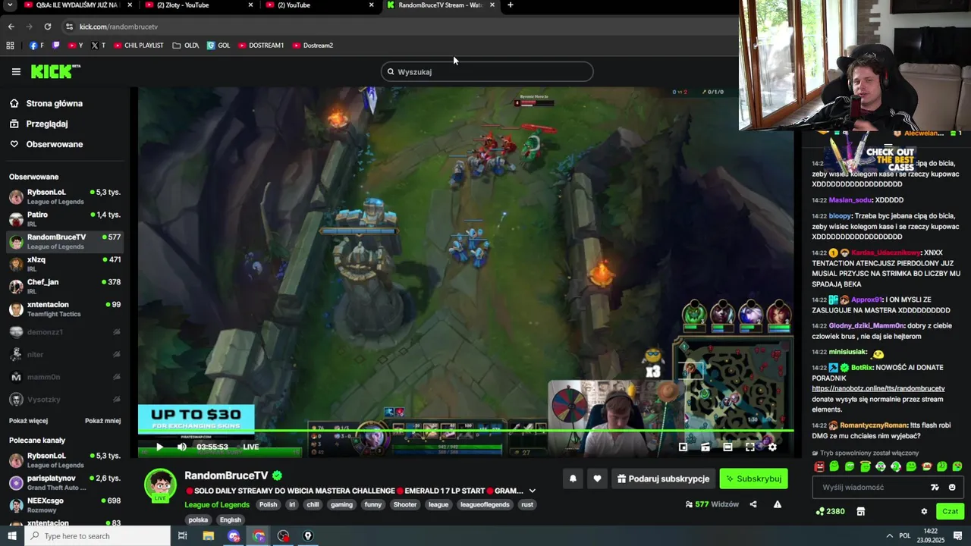Image resolution: width=971 pixels, height=546 pixels.
Task: Seek on the green video progress bar
Action: [x=466, y=431]
